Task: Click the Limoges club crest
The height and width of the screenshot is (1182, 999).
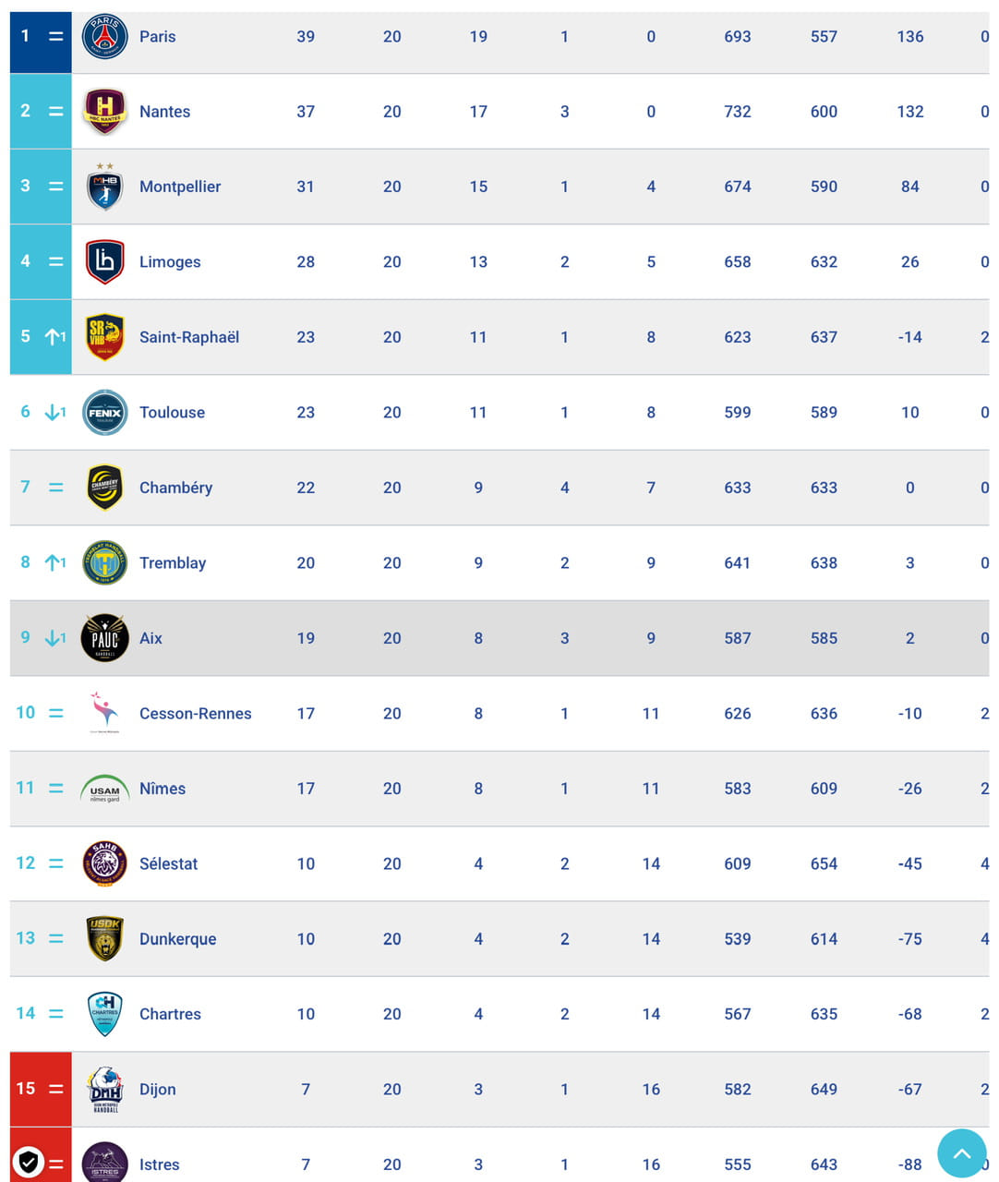Action: [104, 262]
